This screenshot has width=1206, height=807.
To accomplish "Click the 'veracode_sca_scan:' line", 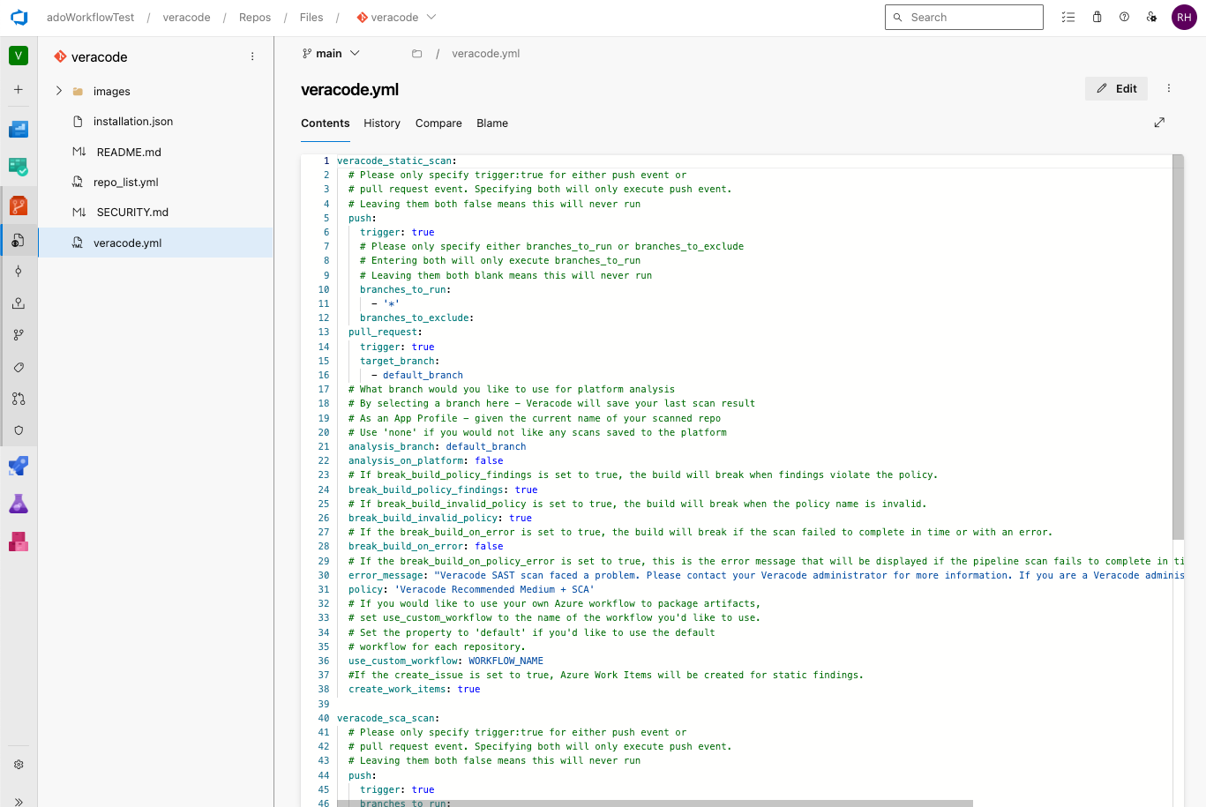I will tap(388, 718).
